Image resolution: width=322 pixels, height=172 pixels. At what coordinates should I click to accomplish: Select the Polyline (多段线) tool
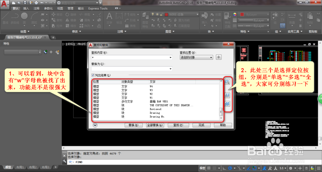15,18
